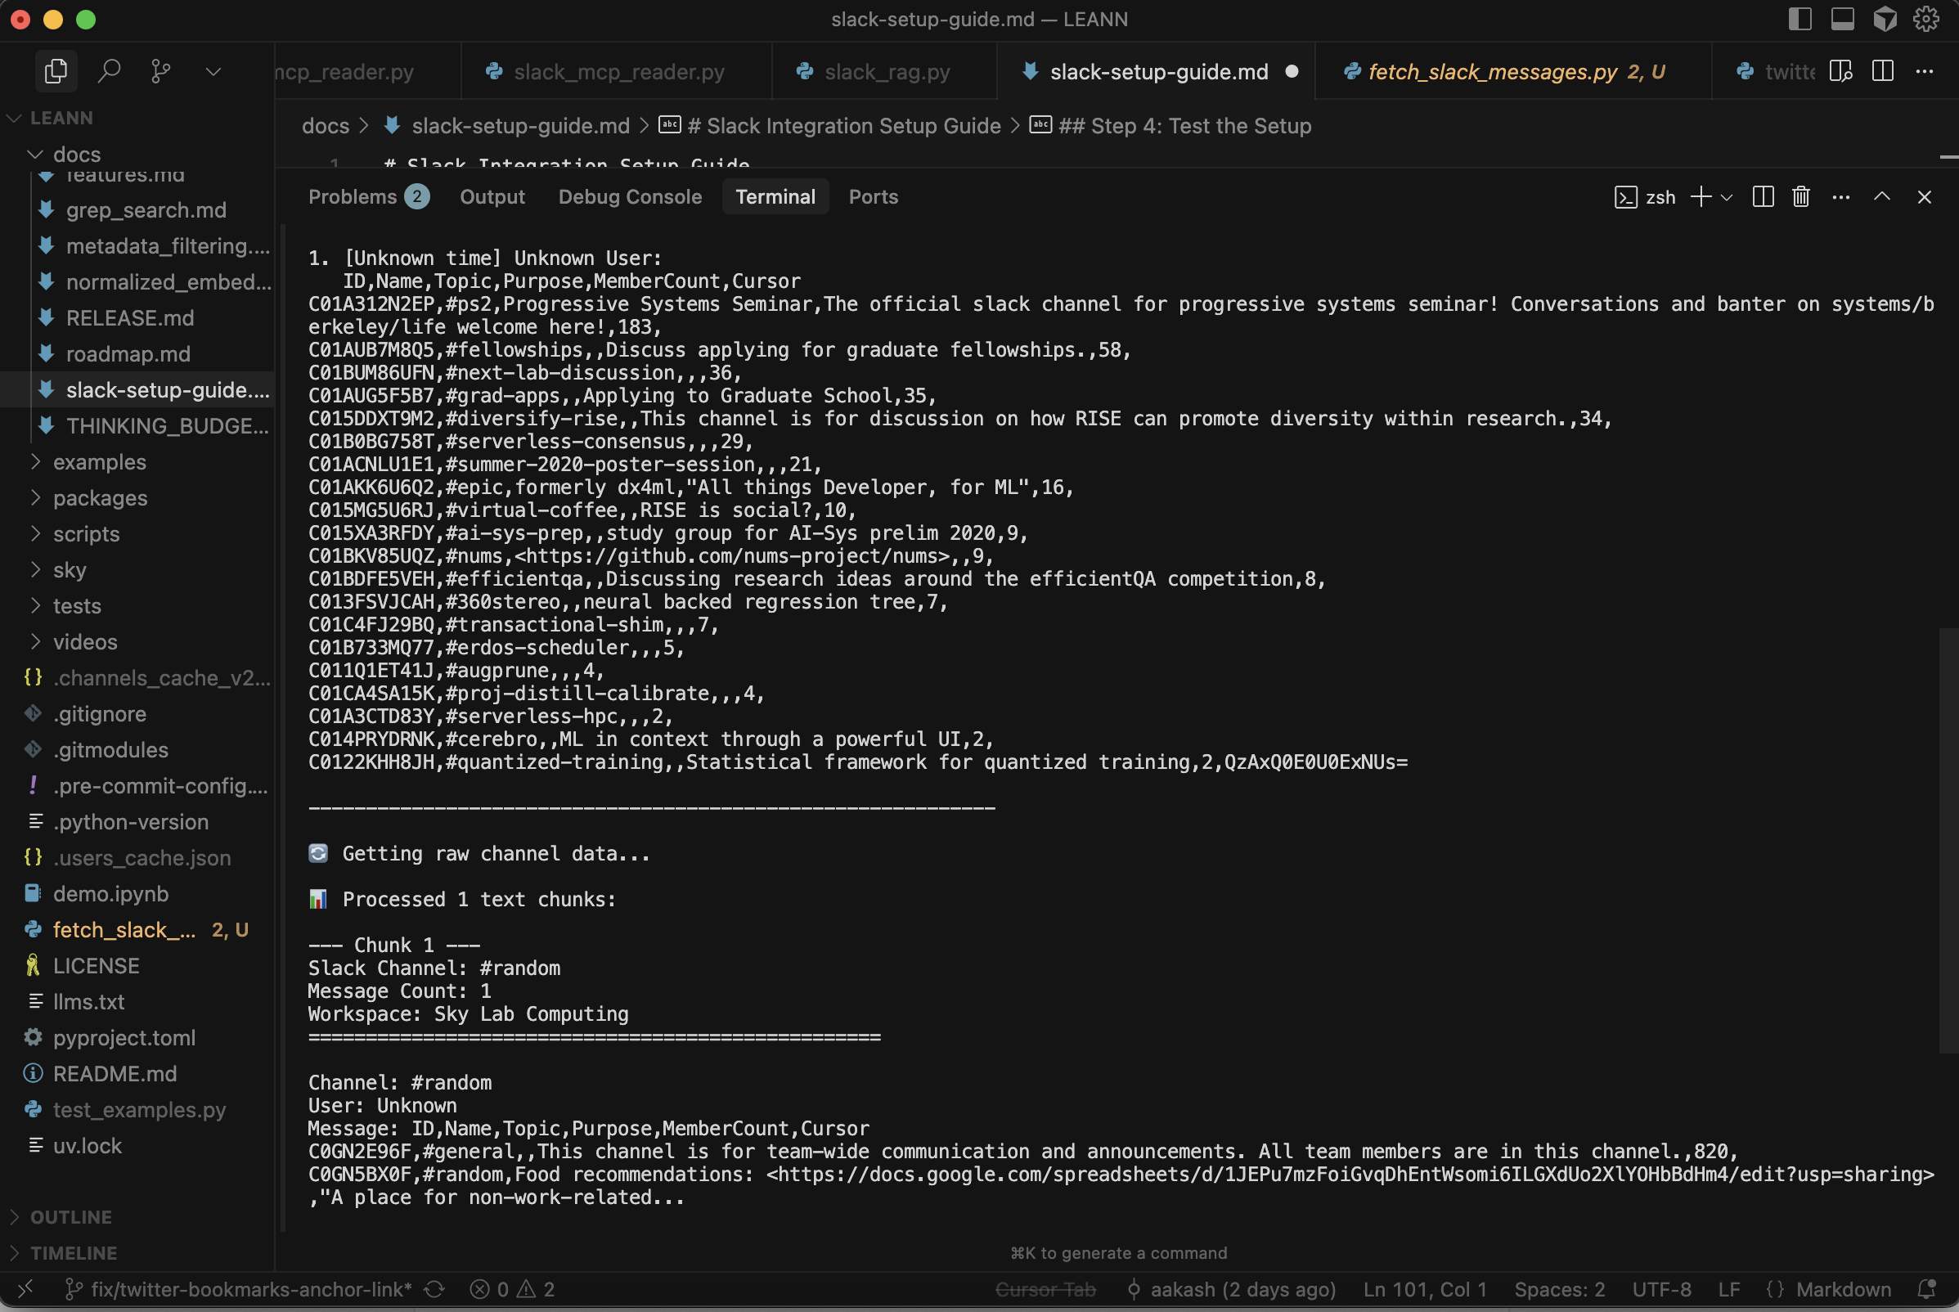Viewport: 1959px width, 1312px height.
Task: Expand the OUTLINE section
Action: tap(70, 1216)
